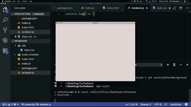Click the errors count in status bar
This screenshot has height=107, width=191.
coord(5,104)
